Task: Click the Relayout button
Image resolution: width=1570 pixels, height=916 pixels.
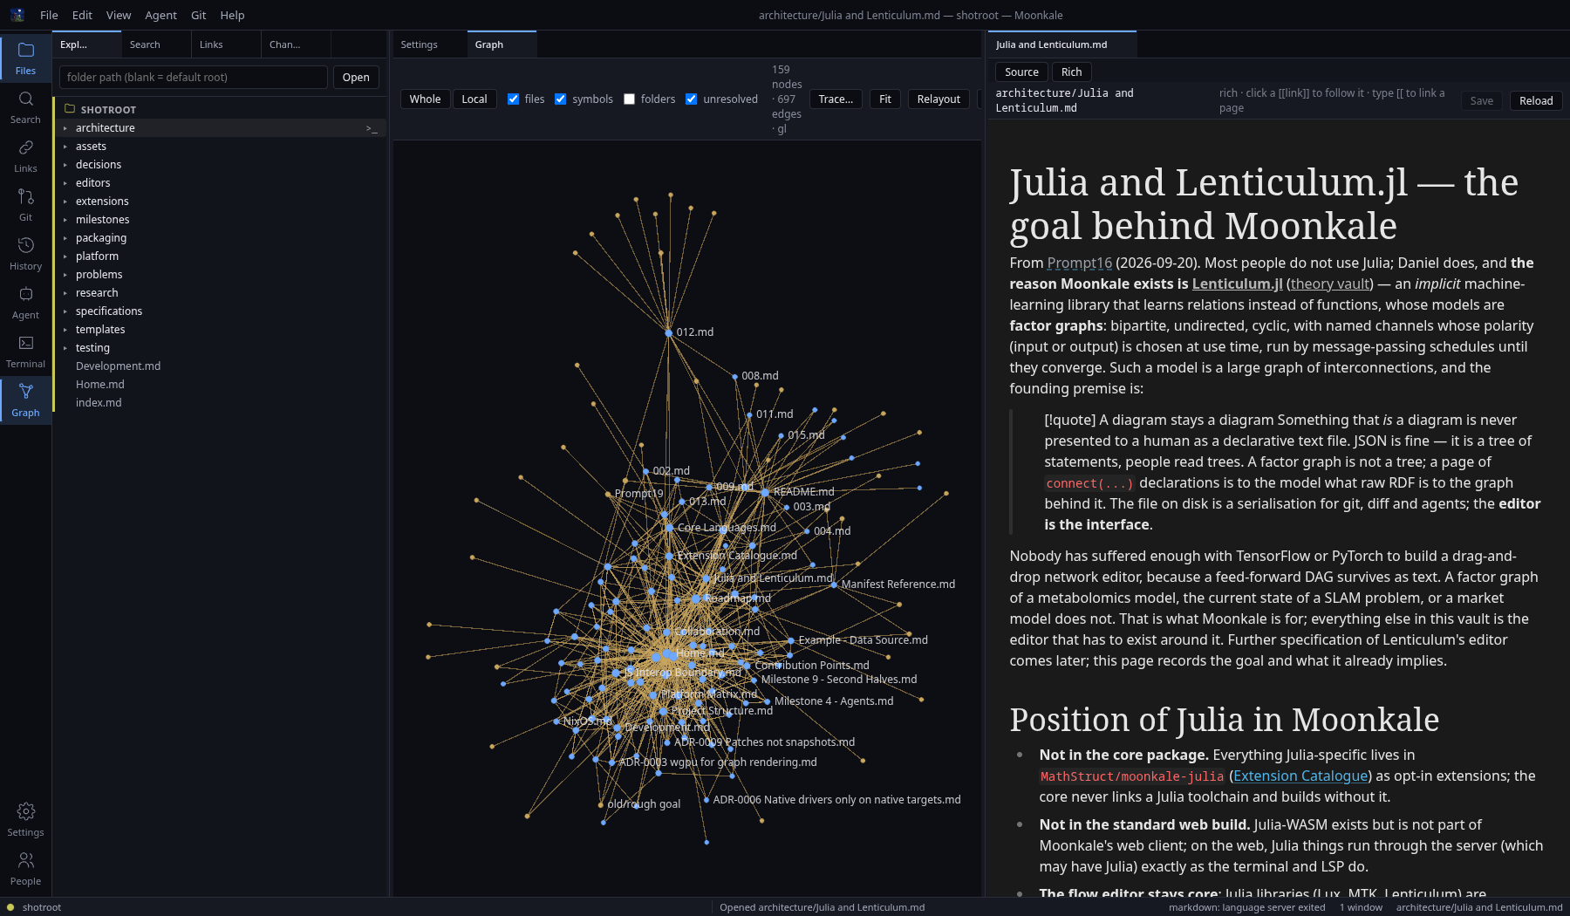Action: click(939, 99)
